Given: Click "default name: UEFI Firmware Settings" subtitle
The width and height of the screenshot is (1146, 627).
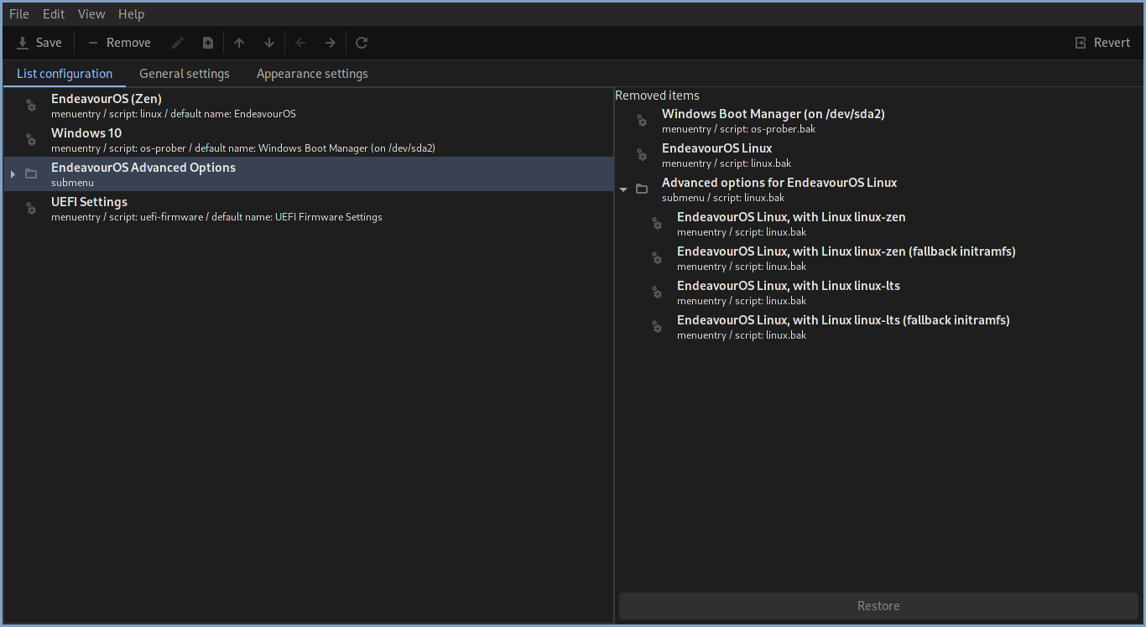Looking at the screenshot, I should click(x=297, y=217).
